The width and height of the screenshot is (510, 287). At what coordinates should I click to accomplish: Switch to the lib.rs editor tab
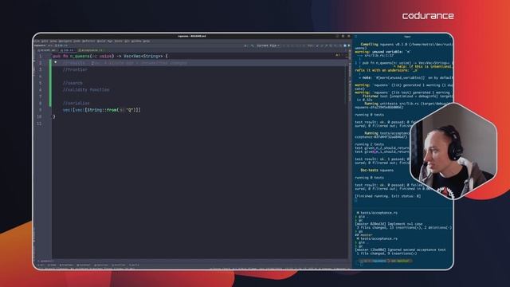point(67,50)
